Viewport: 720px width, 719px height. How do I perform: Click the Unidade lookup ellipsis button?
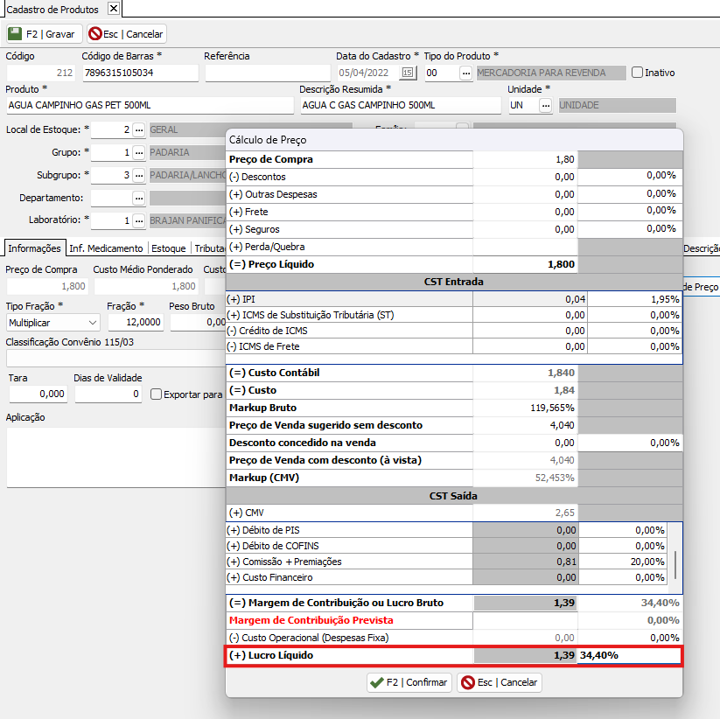tap(545, 106)
